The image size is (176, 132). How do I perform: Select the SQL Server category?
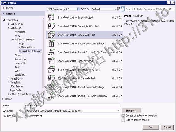(x=17, y=86)
